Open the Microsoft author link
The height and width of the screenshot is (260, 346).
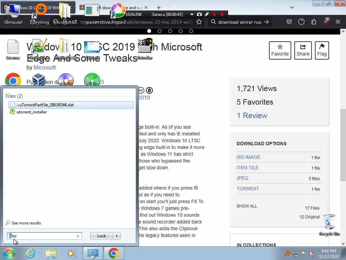tap(45, 67)
